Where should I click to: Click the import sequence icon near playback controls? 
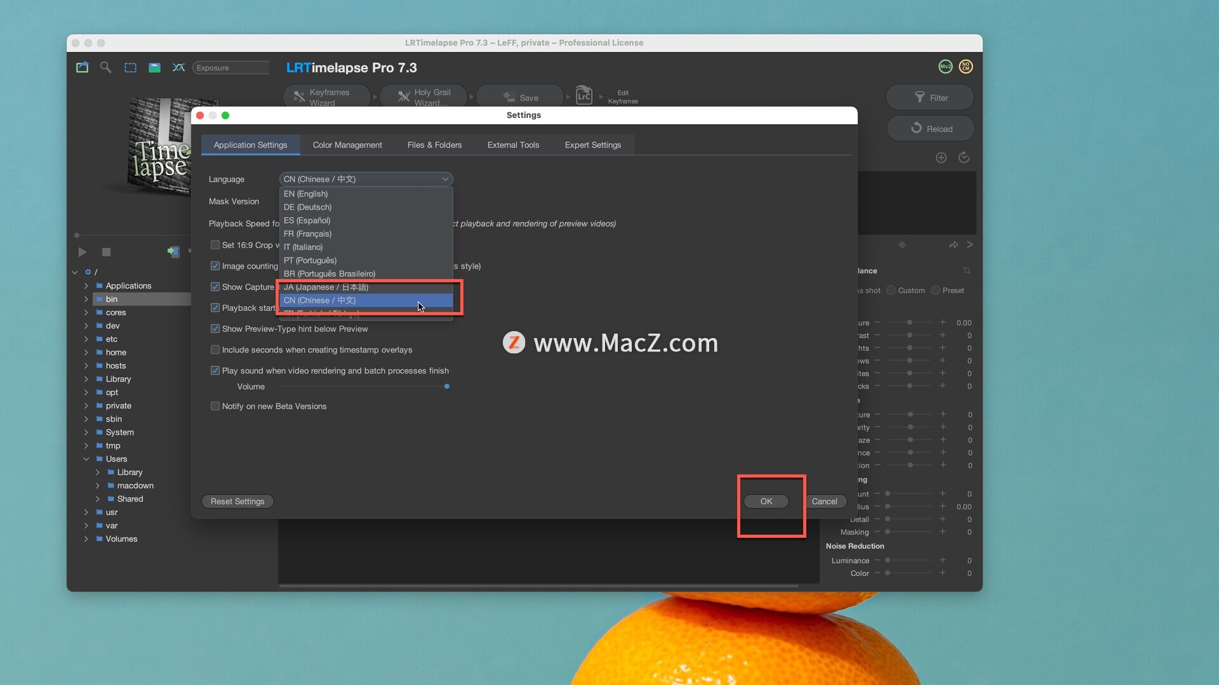(173, 252)
